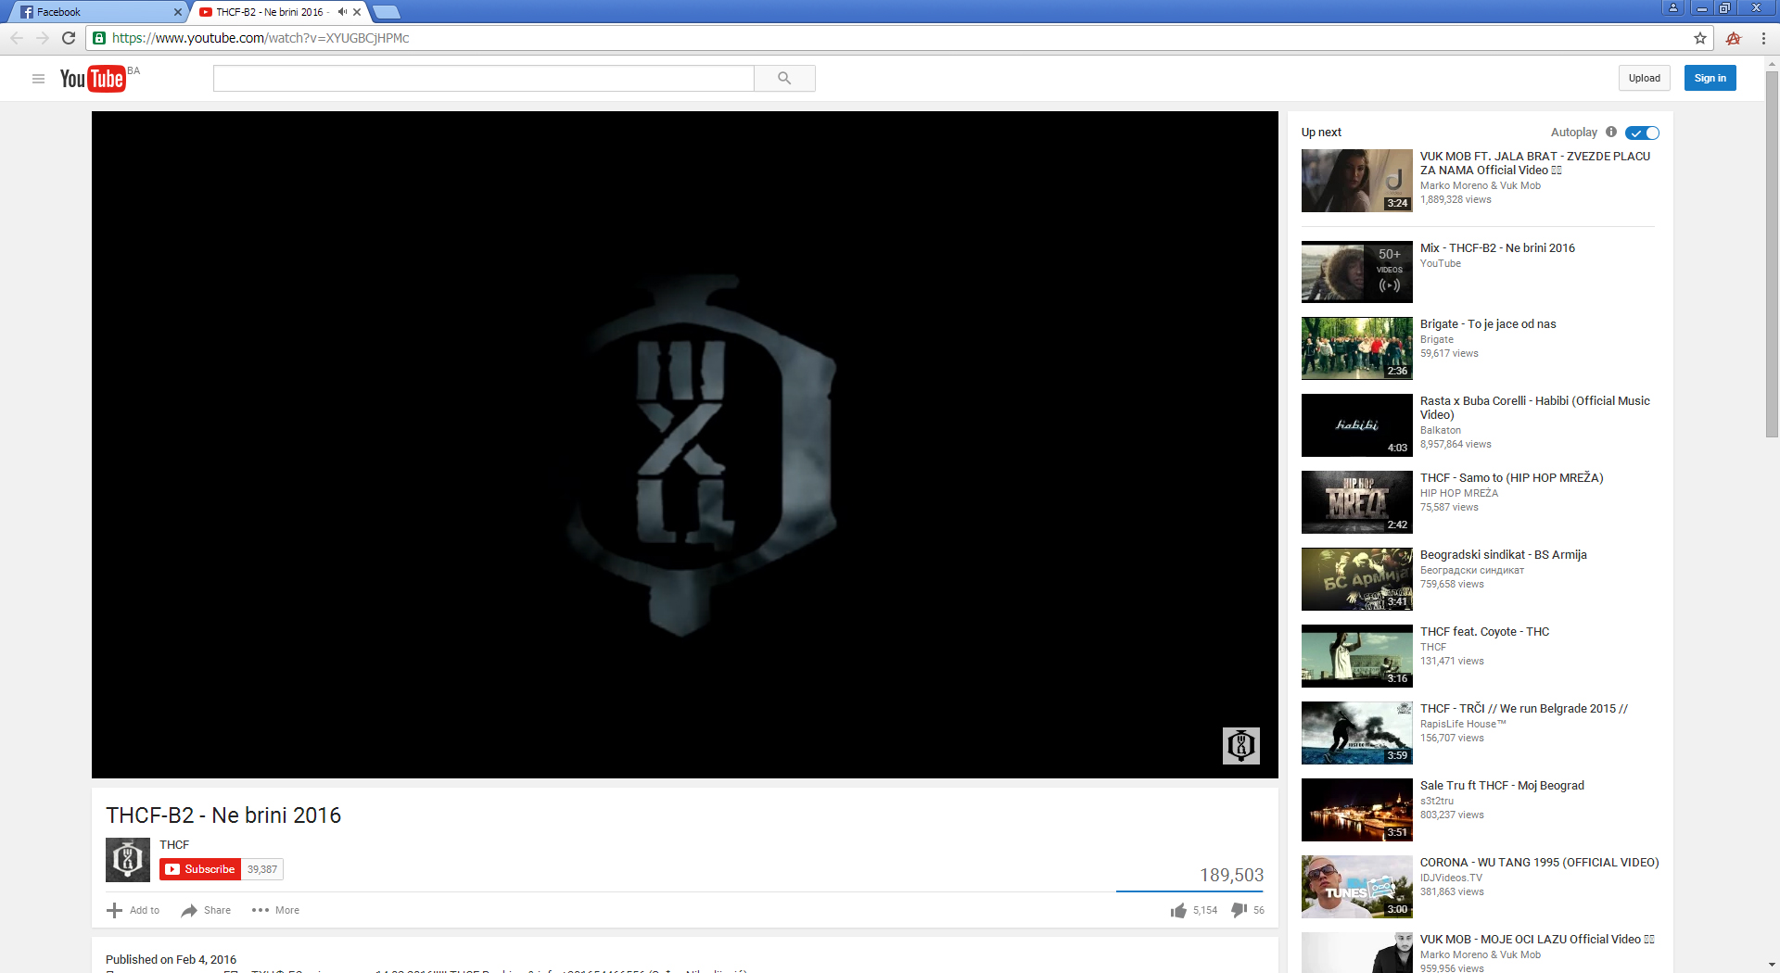Go forward with the browser forward arrow
The width and height of the screenshot is (1780, 973).
(x=43, y=38)
